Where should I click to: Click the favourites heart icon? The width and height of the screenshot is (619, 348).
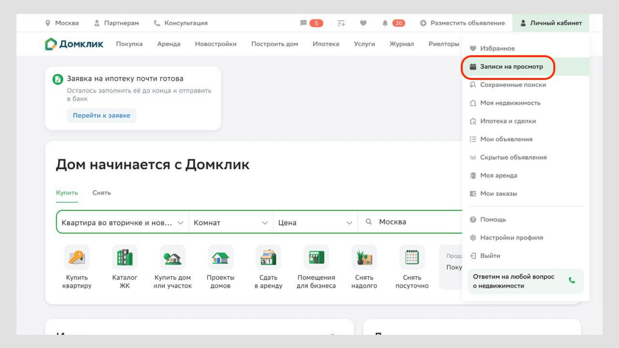coord(363,23)
